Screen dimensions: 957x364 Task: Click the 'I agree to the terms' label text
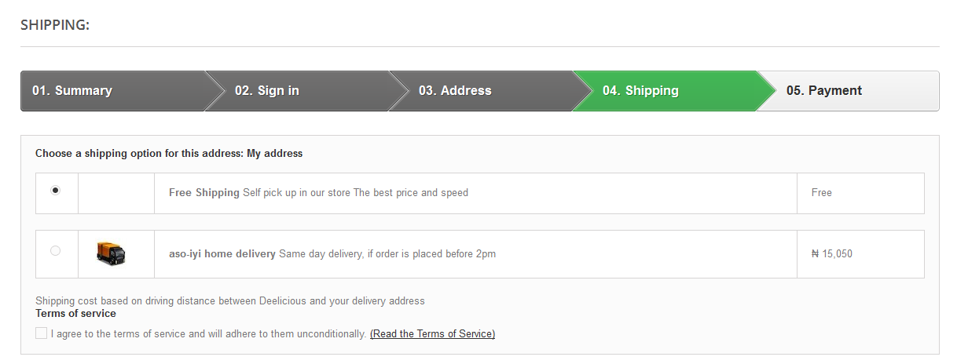208,334
